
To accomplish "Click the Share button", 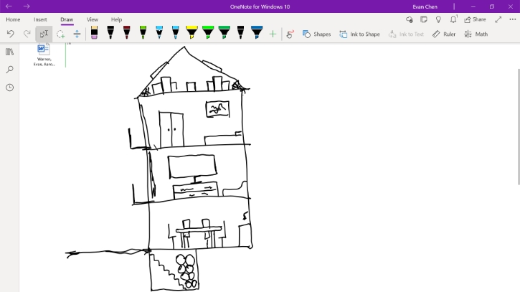I will click(475, 19).
